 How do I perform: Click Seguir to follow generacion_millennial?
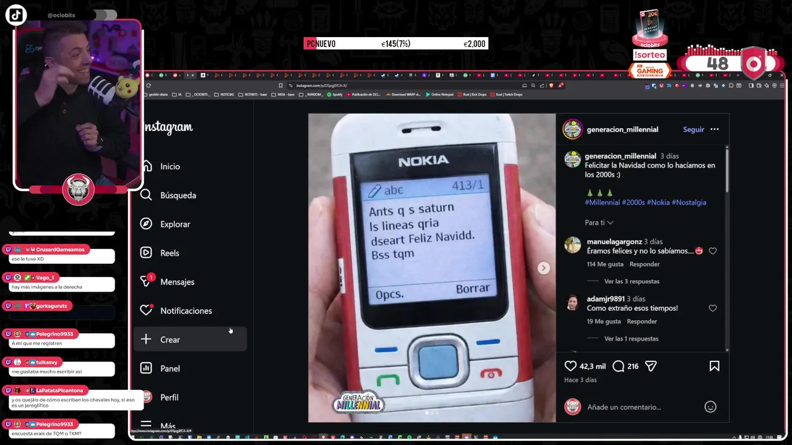(693, 129)
